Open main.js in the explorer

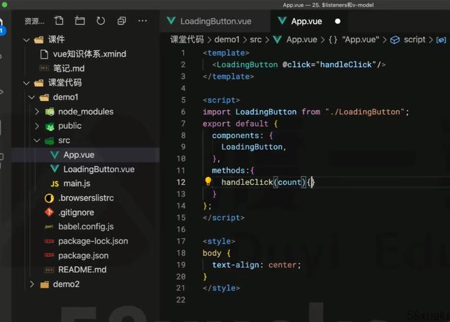coord(77,184)
